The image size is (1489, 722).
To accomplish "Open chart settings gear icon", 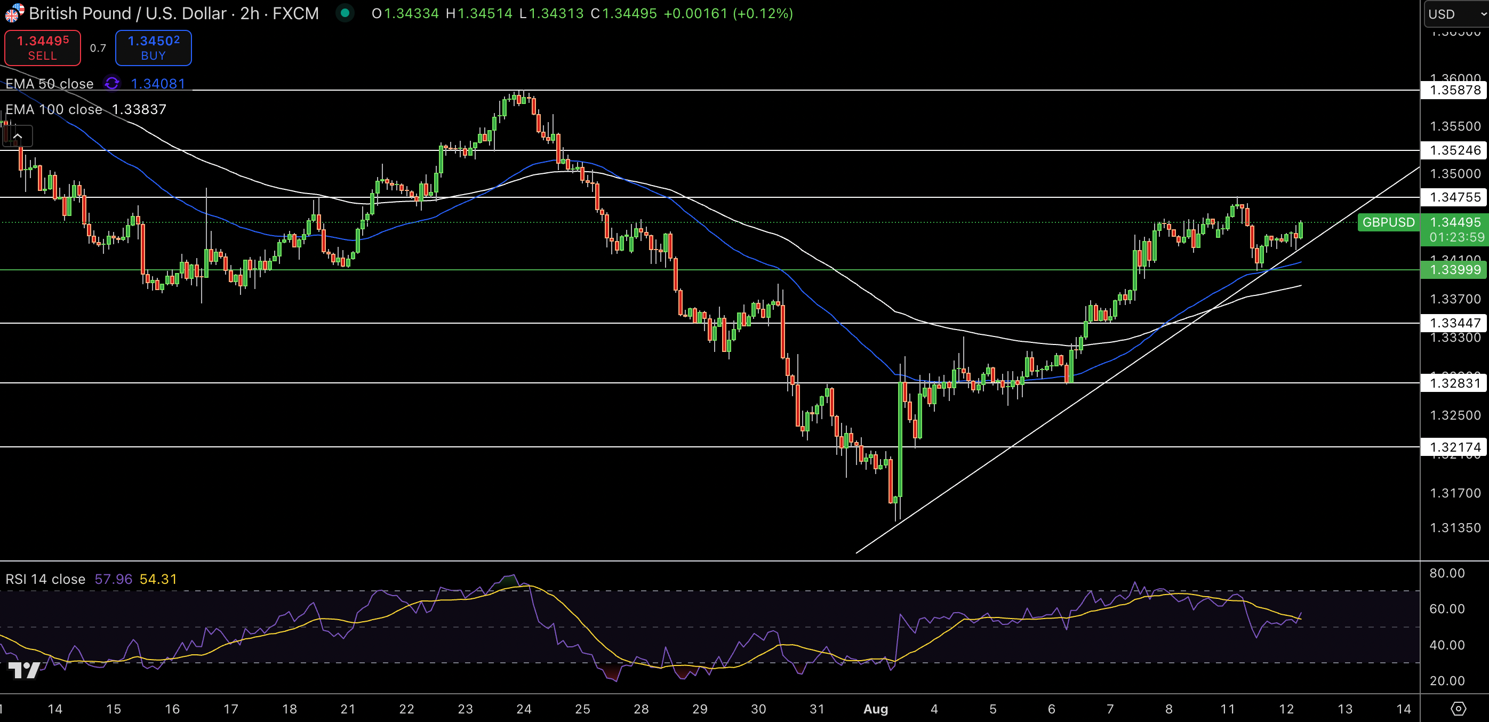I will point(1459,708).
